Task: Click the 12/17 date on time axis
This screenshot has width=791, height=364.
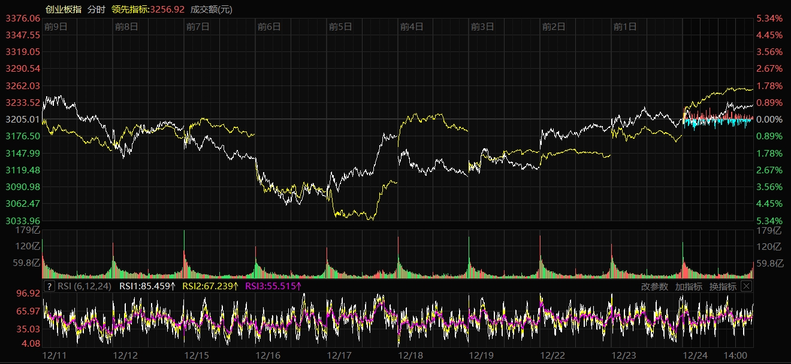Action: coord(340,355)
